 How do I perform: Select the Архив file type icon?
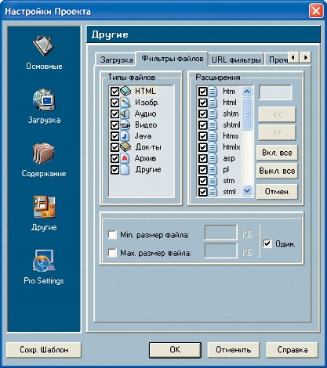tap(125, 158)
